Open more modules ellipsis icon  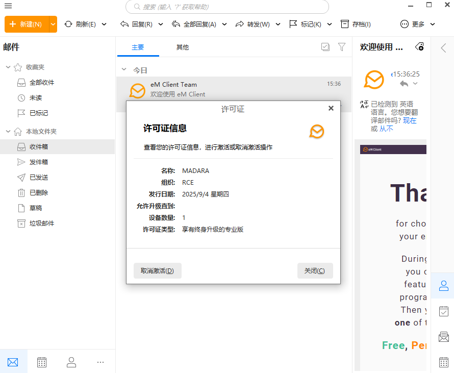(100, 362)
